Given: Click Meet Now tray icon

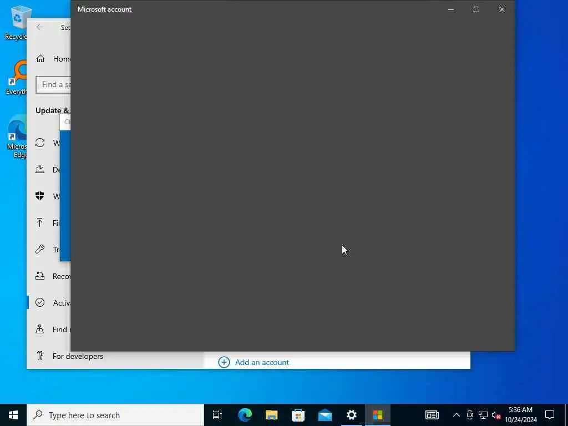Looking at the screenshot, I should (470, 415).
